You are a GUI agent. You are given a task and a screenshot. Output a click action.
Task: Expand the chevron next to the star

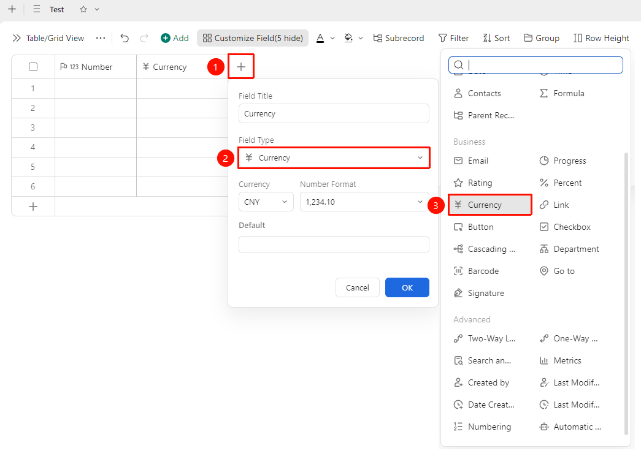97,9
